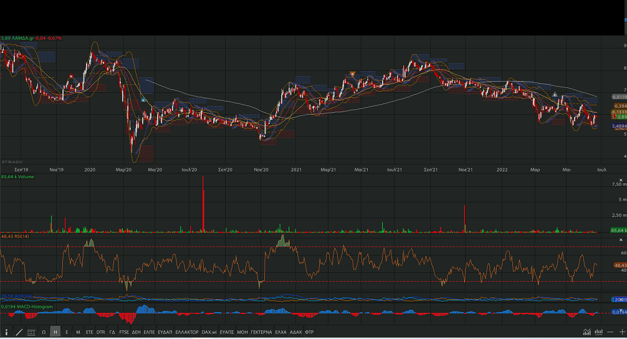Zoom out with the minus icon
The image size is (627, 339).
pyautogui.click(x=611, y=332)
